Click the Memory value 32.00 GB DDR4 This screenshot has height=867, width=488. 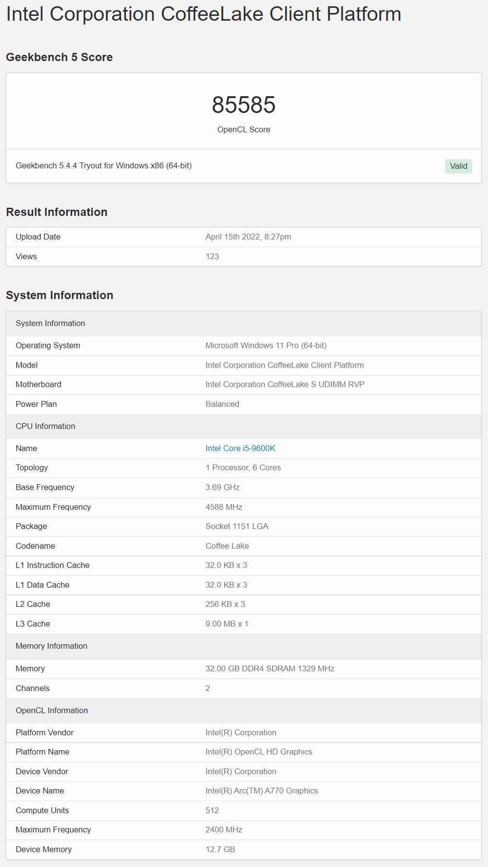pos(270,668)
